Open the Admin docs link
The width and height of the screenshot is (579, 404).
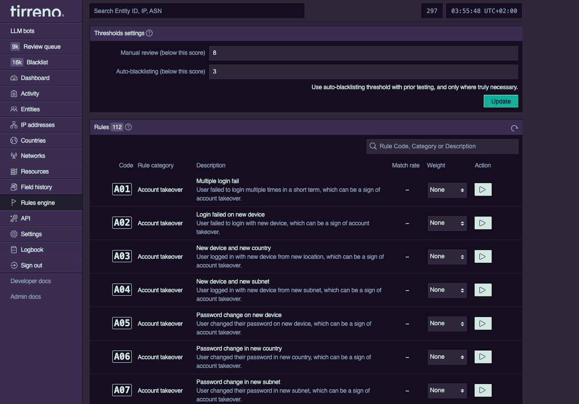[26, 297]
